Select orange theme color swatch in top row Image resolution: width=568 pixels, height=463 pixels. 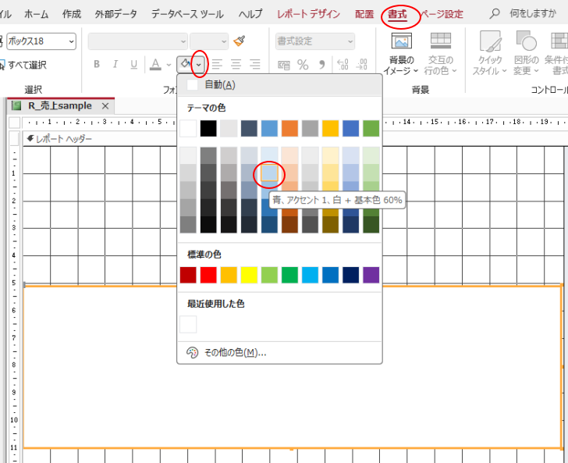pos(289,128)
